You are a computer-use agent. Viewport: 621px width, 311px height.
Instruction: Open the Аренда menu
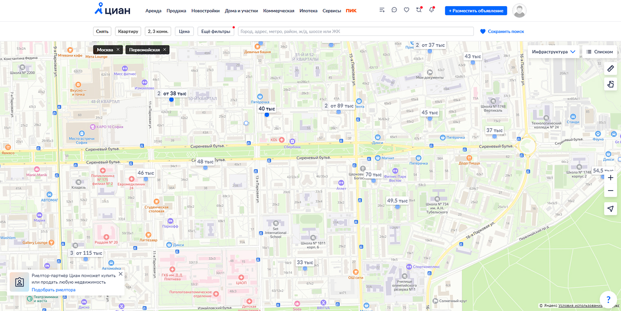(x=153, y=11)
